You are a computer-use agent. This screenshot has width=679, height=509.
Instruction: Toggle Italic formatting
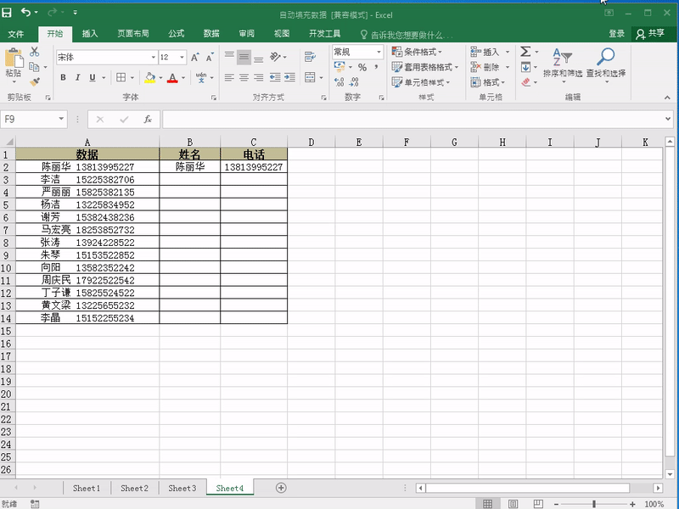tap(77, 77)
